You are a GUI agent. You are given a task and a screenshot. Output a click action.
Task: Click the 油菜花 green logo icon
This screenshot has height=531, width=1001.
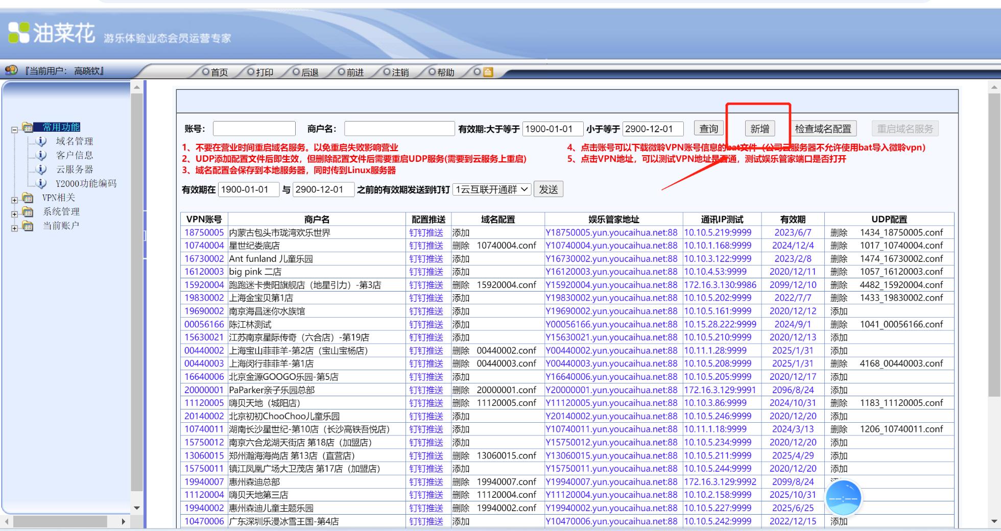19,33
